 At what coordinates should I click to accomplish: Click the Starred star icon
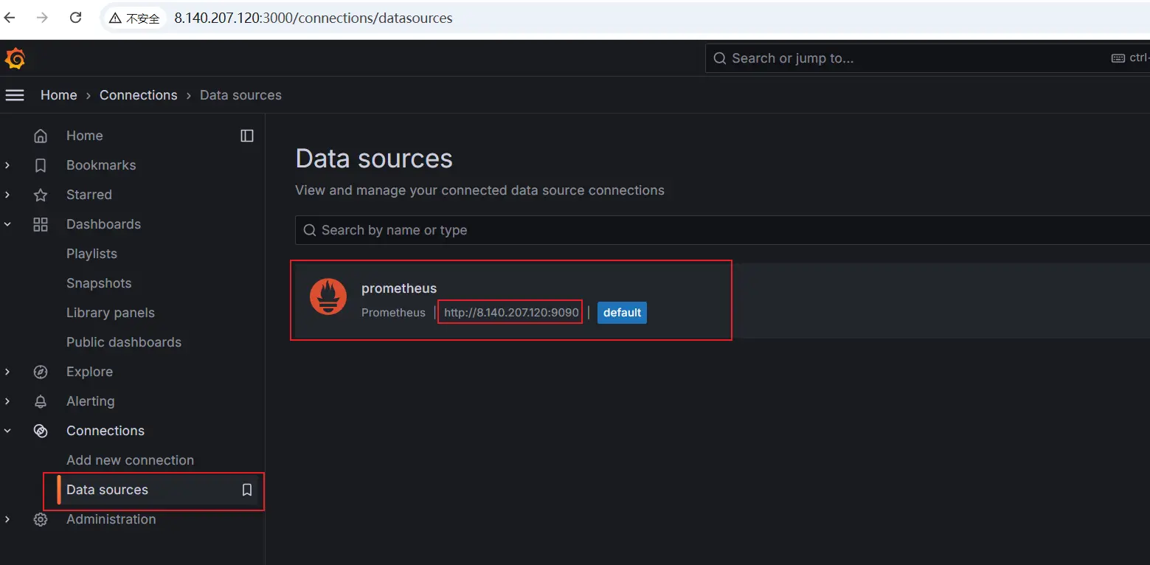tap(41, 195)
